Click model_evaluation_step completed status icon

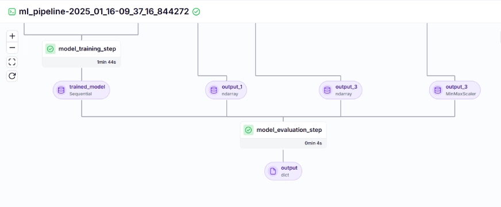click(248, 130)
